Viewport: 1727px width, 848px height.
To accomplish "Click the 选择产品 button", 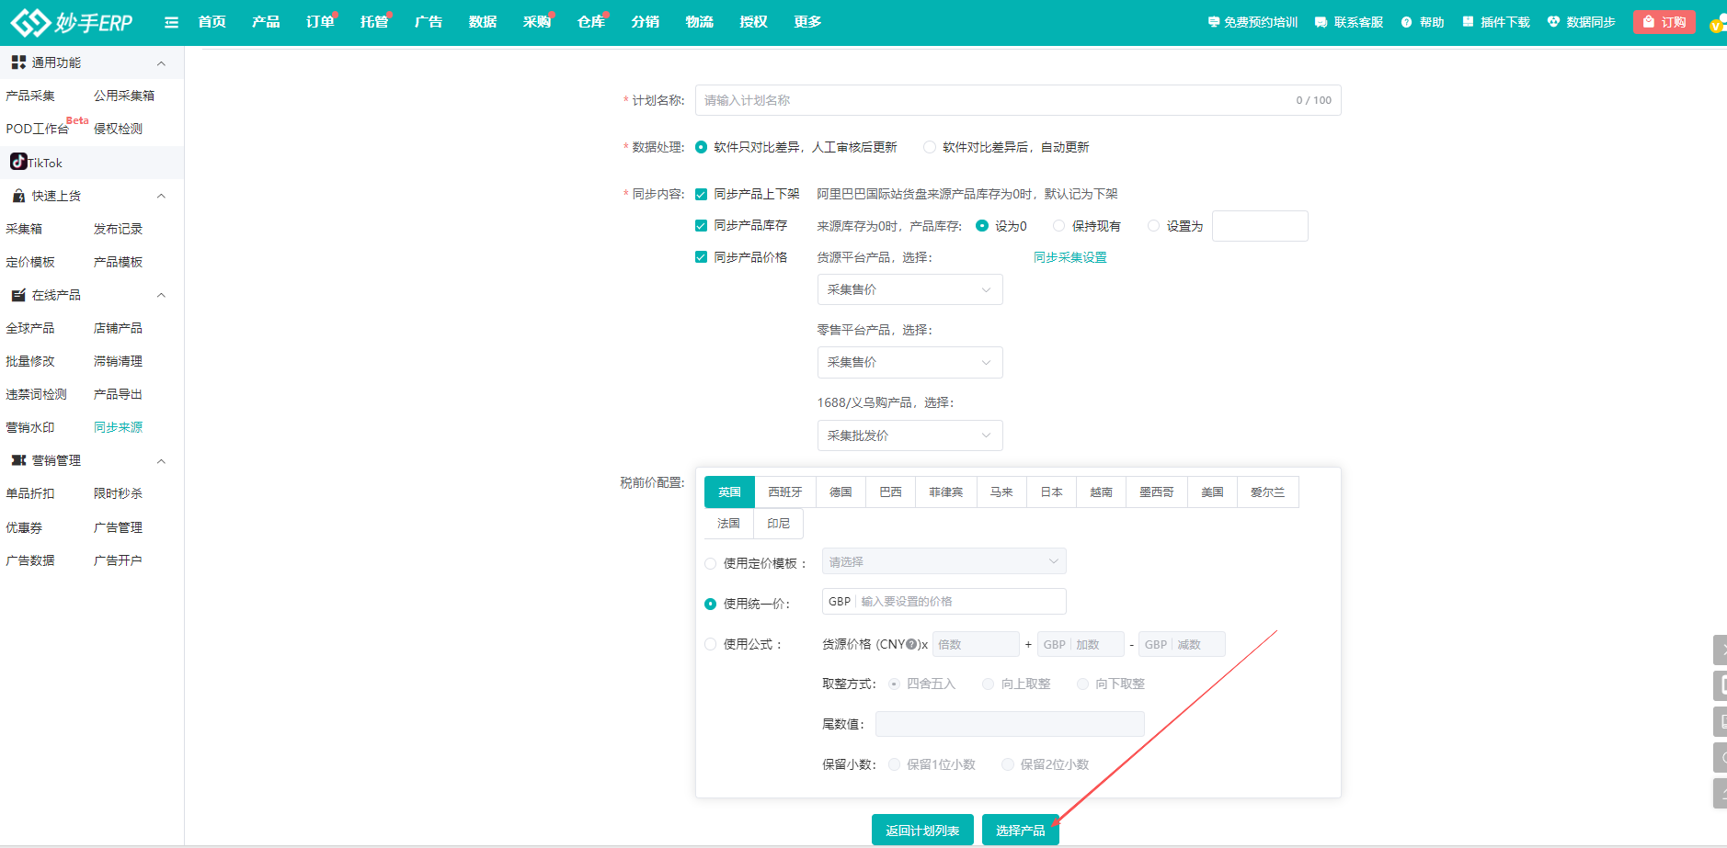I will [x=1020, y=830].
